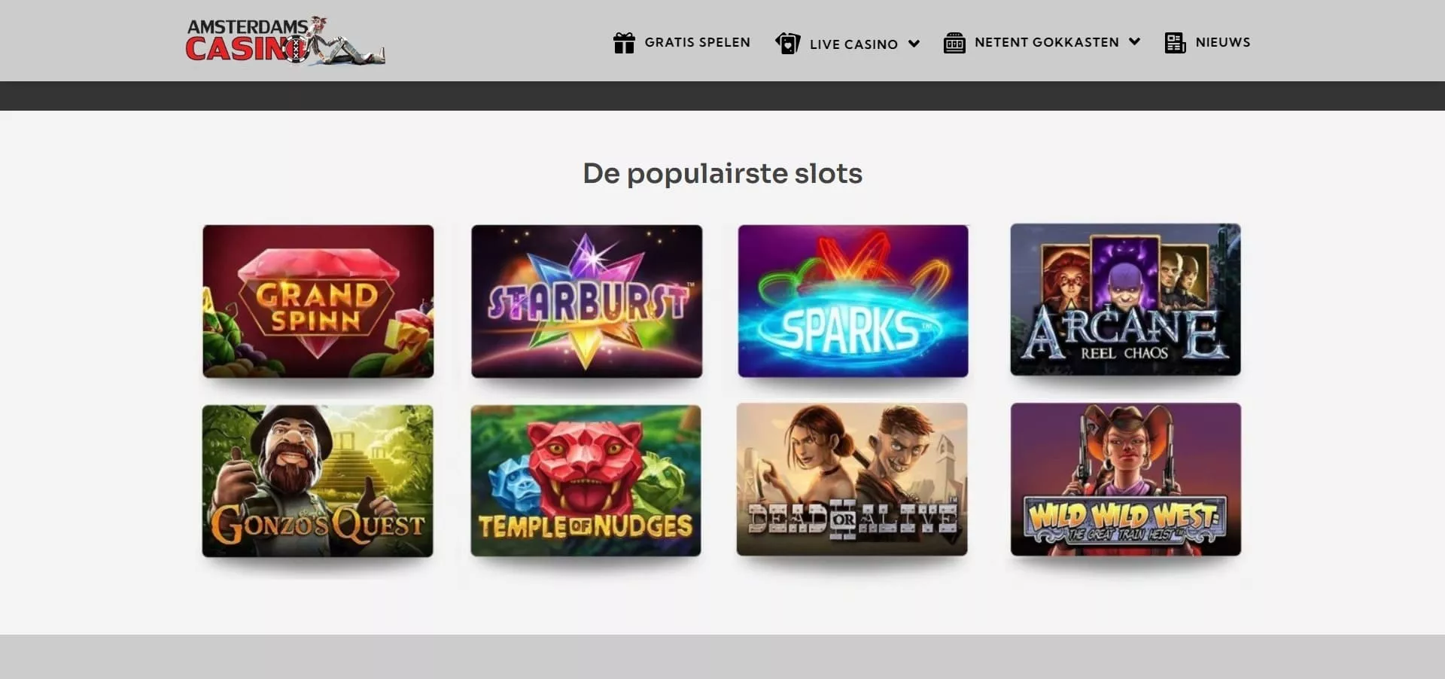
Task: Expand the NetEnt Gokkasten dropdown chevron
Action: [1134, 42]
